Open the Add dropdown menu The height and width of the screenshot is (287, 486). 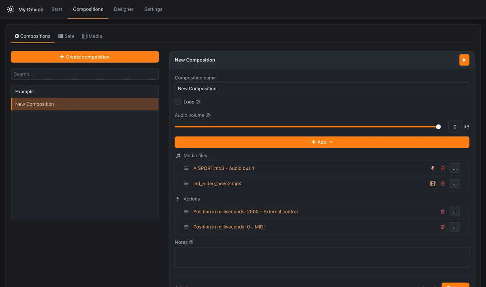pos(322,142)
